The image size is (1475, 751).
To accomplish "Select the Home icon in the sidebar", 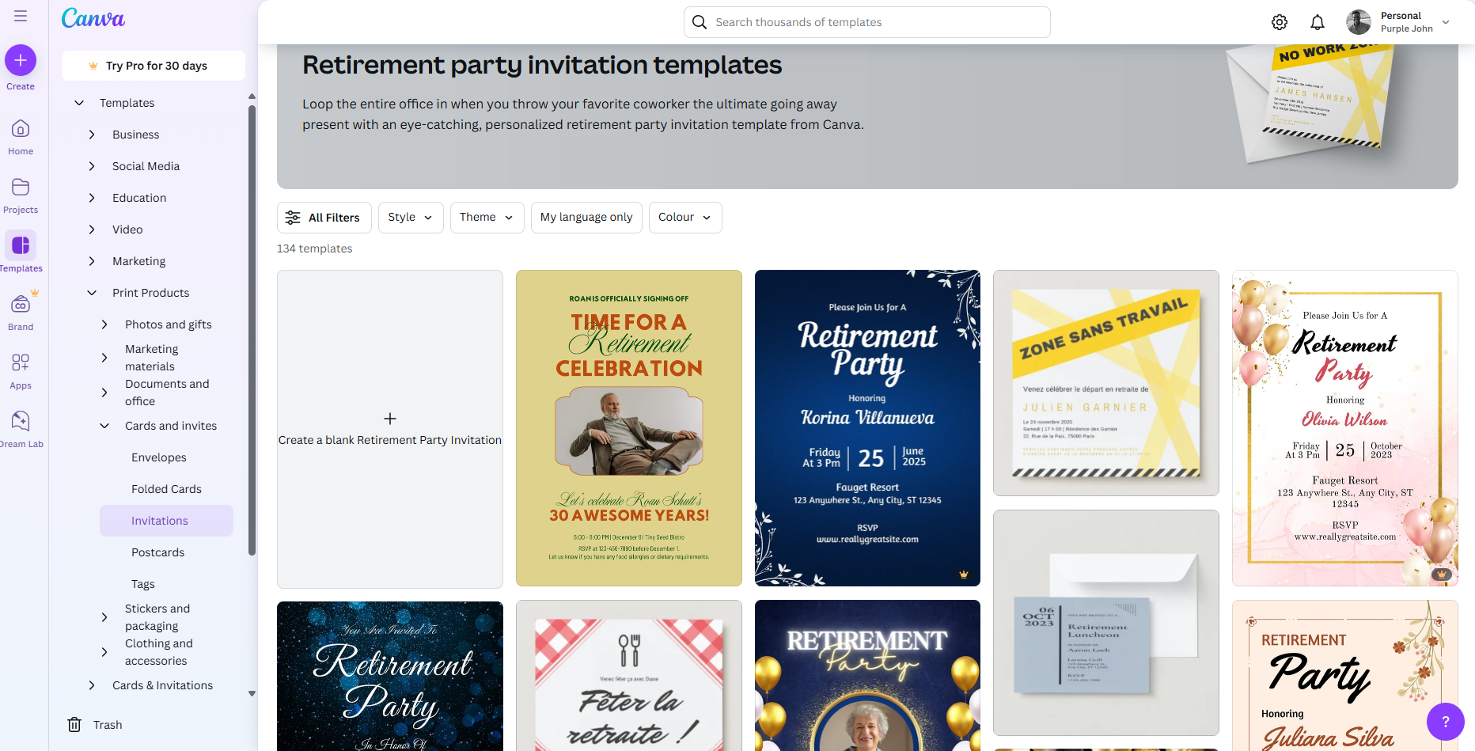I will (x=20, y=135).
